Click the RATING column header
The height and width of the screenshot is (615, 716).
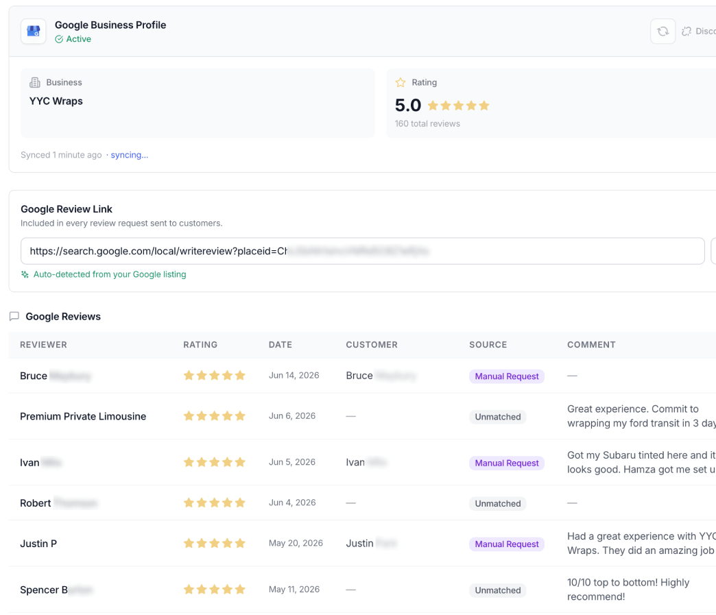200,345
